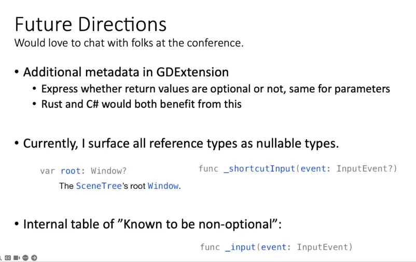This screenshot has width=416, height=262.
Task: Click the "Known to be non-optional" bullet
Action: click(x=152, y=225)
